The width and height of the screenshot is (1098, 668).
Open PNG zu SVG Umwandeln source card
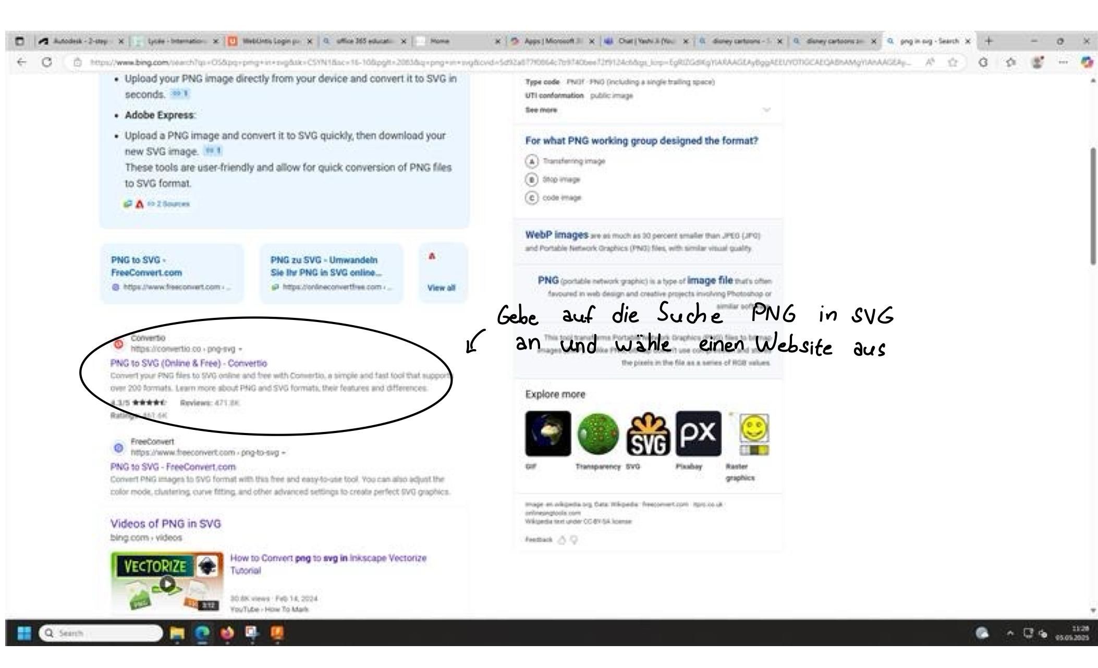[332, 274]
